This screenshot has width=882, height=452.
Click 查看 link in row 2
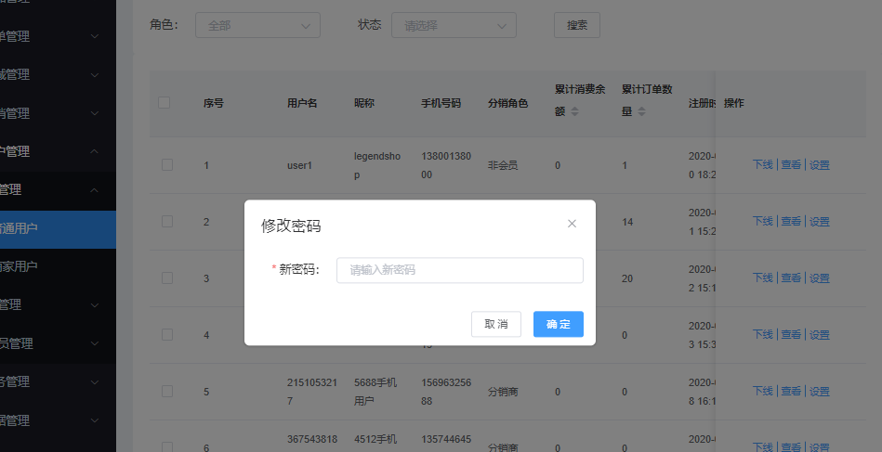pyautogui.click(x=791, y=222)
